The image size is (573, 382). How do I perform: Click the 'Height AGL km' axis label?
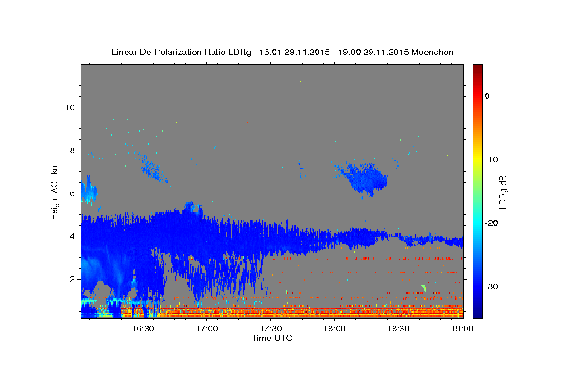[x=55, y=191]
